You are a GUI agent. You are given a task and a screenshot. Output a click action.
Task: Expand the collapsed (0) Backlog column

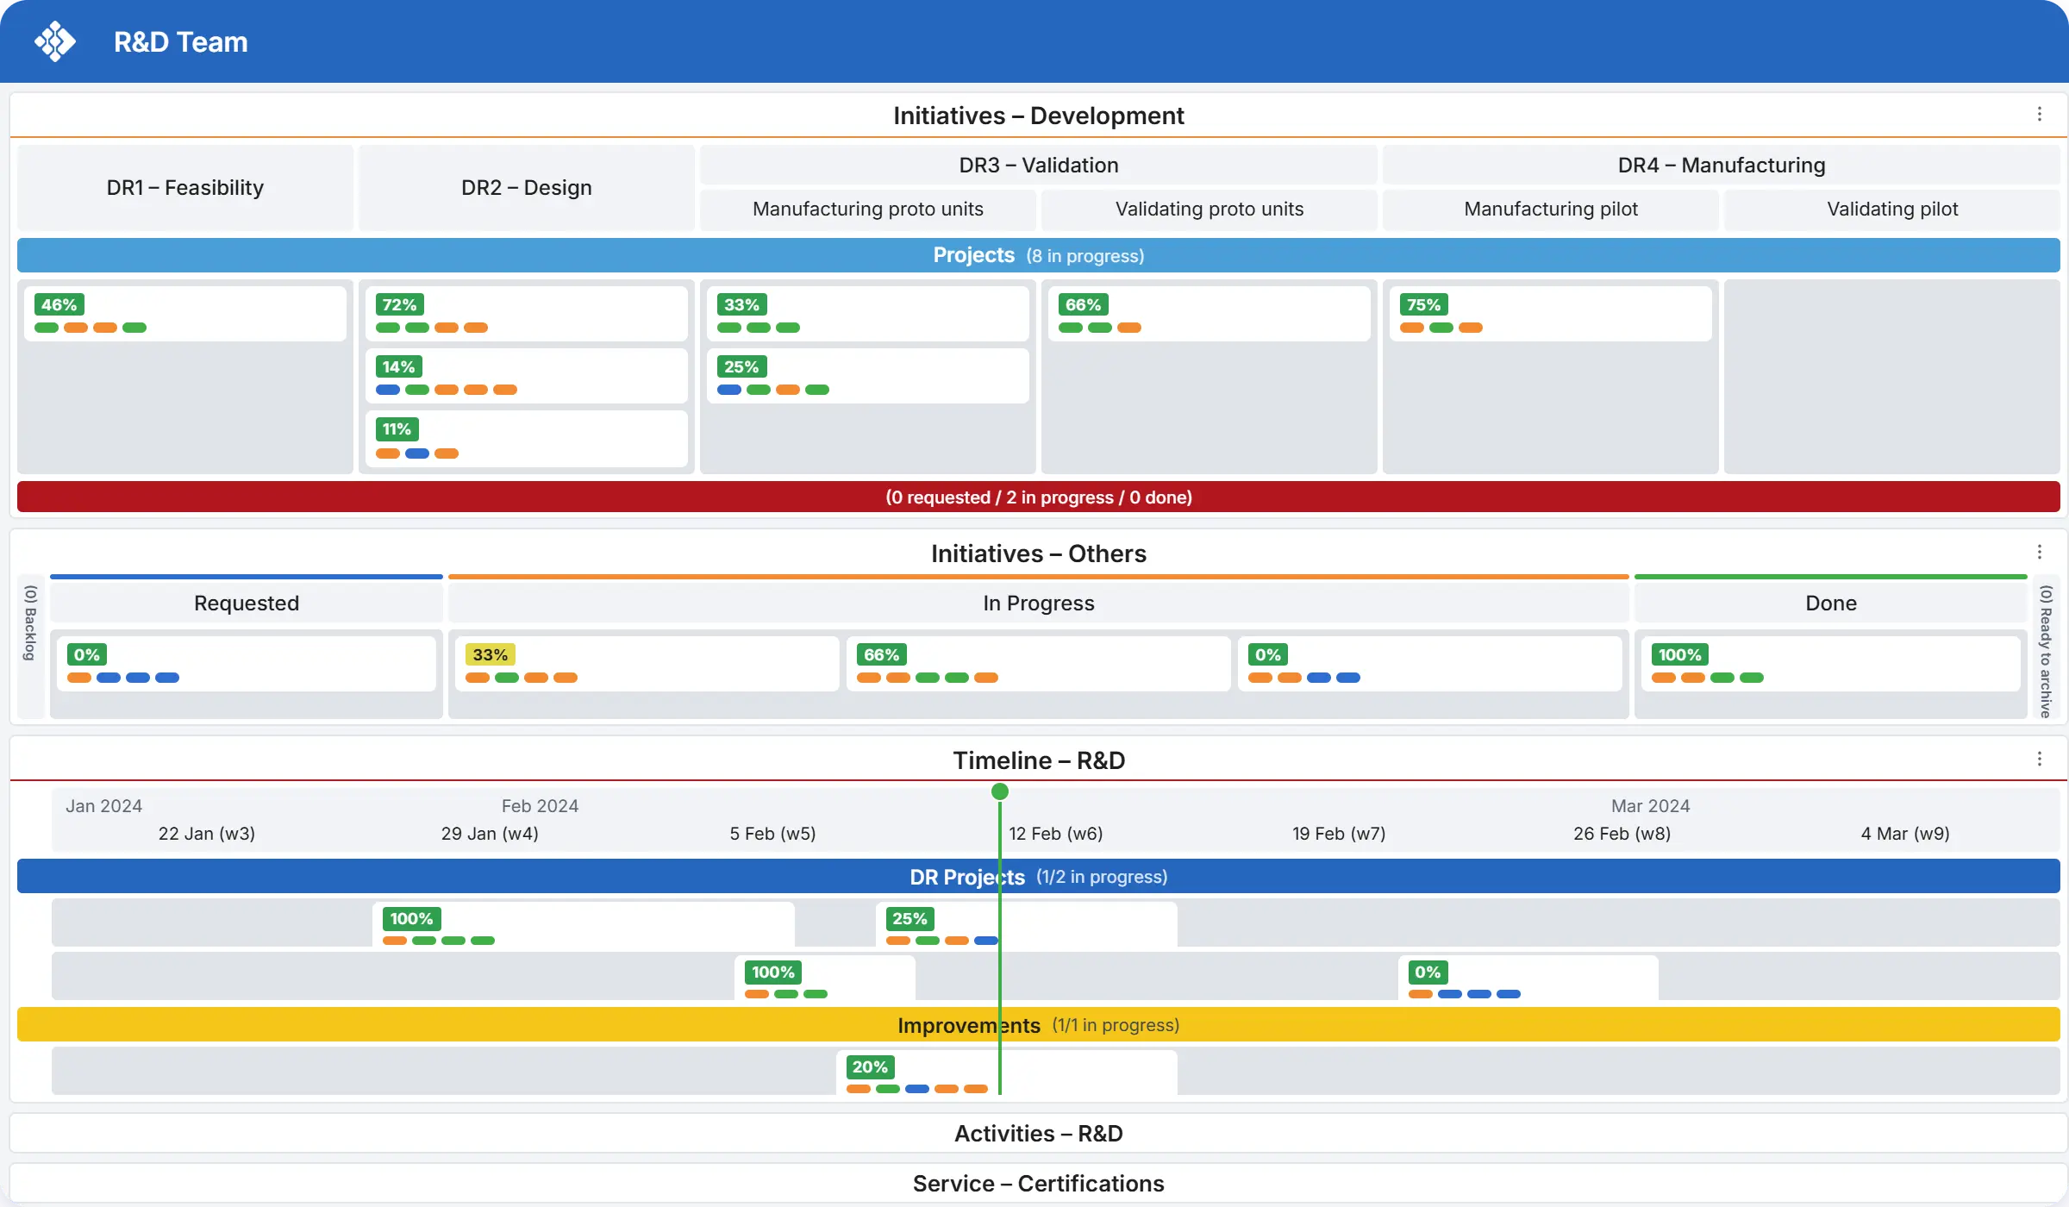[x=31, y=647]
